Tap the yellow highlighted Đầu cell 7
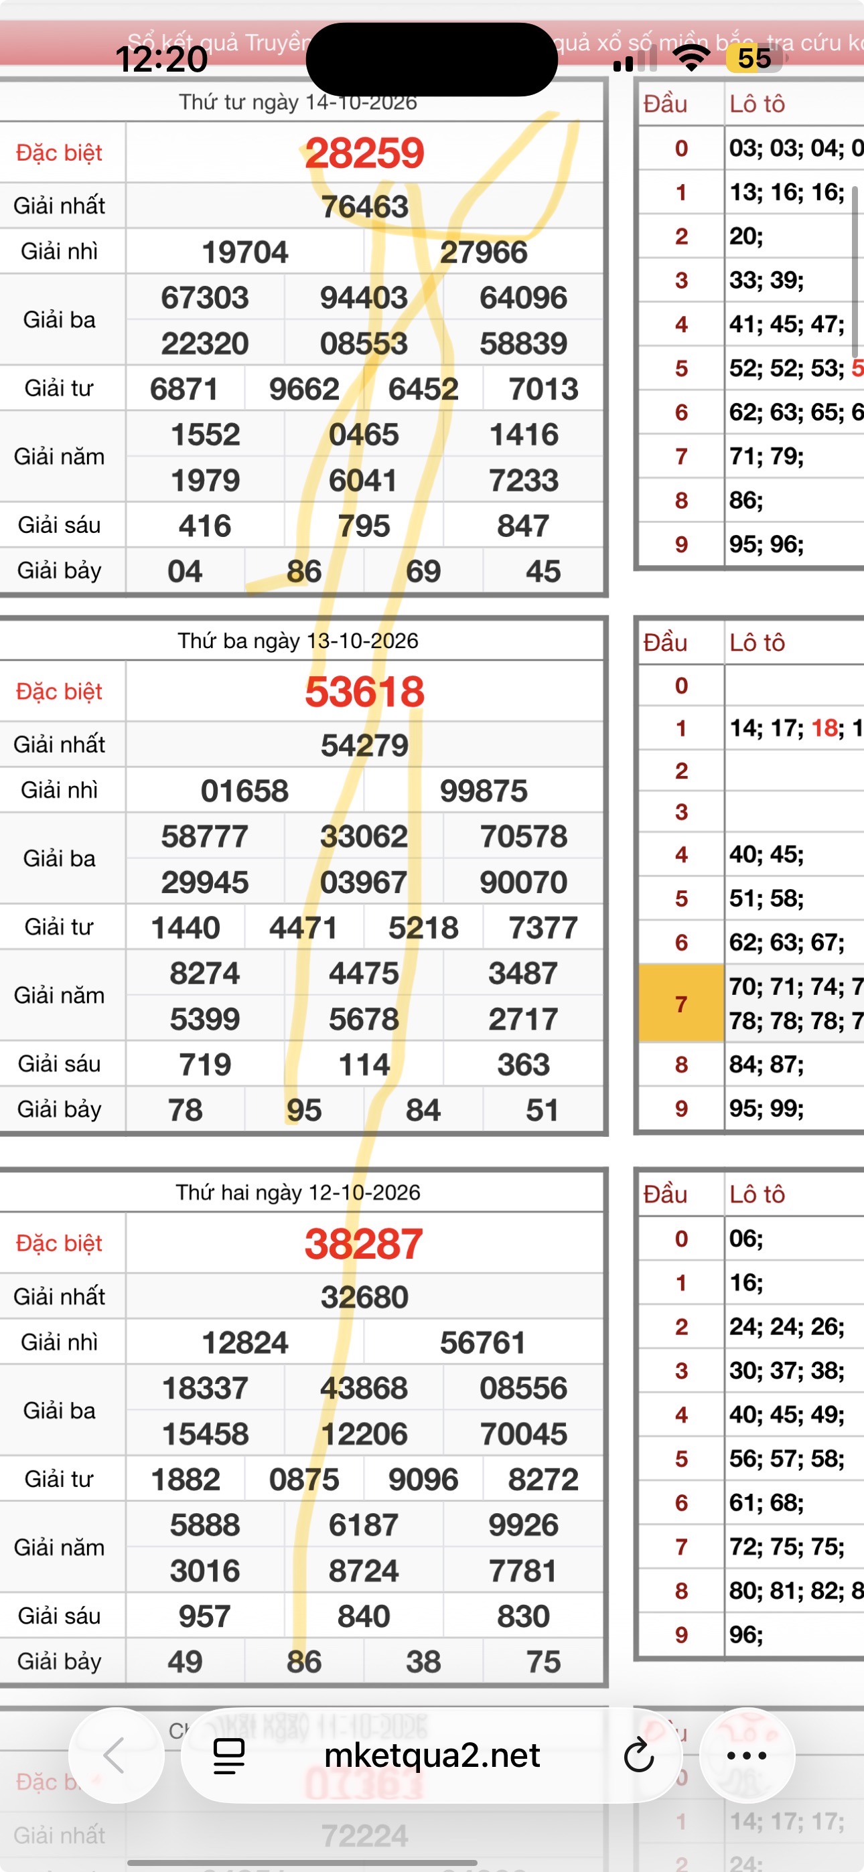This screenshot has height=1872, width=864. (680, 1004)
